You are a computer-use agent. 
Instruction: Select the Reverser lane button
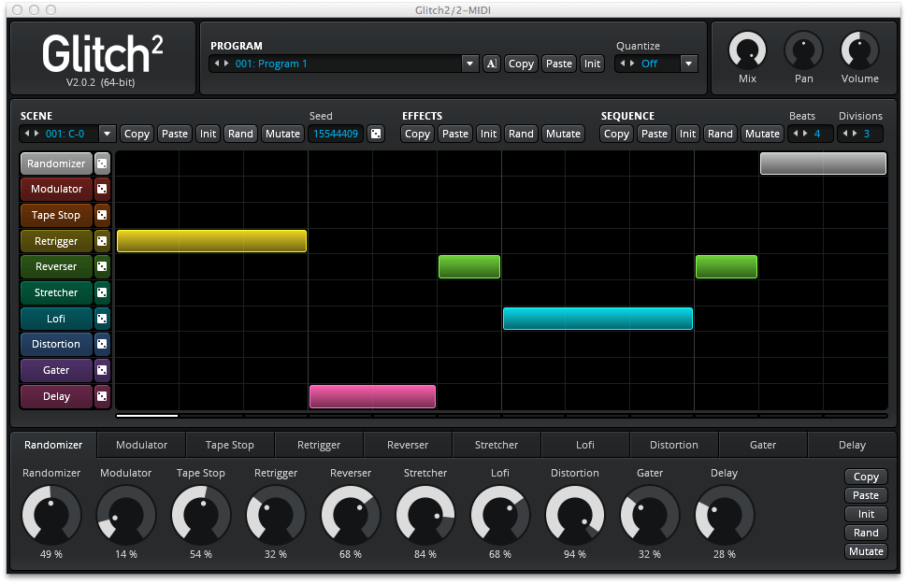pyautogui.click(x=56, y=266)
